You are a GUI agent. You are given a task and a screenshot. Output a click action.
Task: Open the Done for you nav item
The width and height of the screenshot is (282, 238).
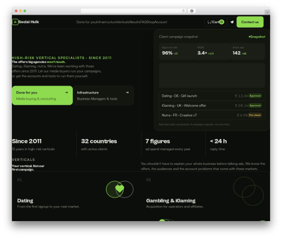[x=86, y=22]
